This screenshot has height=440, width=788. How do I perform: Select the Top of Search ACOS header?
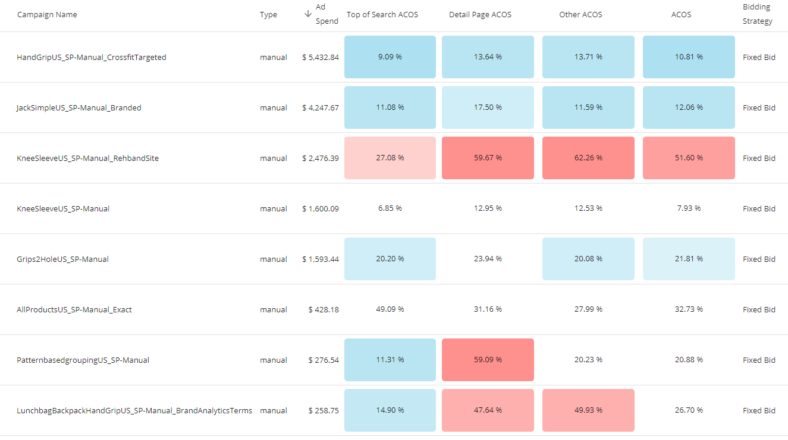pos(382,14)
